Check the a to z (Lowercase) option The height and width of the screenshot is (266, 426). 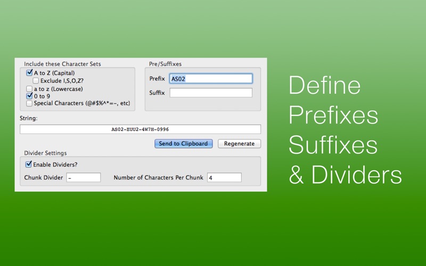pos(29,89)
